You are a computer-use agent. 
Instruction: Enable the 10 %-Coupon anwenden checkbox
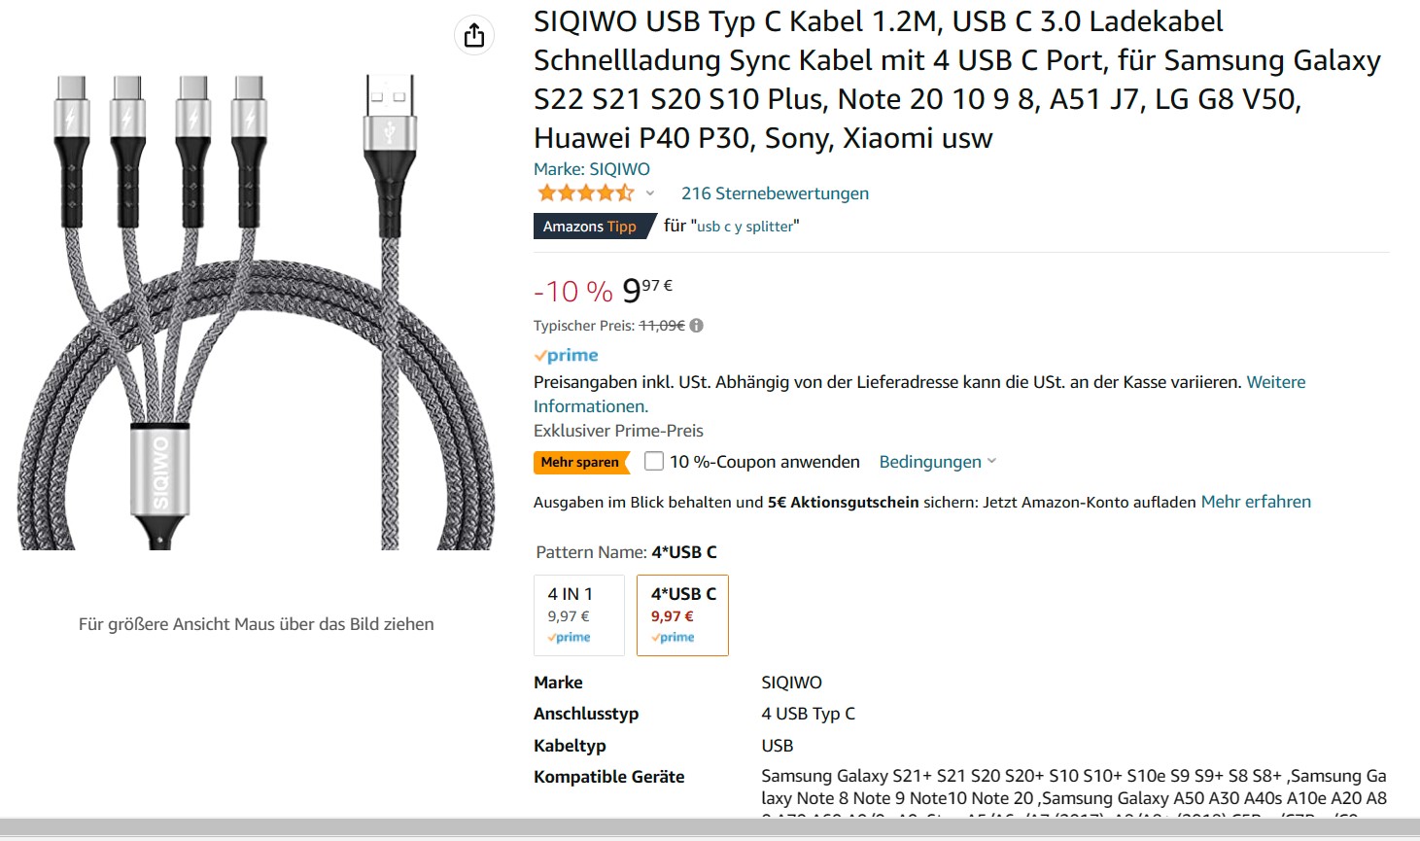pyautogui.click(x=654, y=462)
